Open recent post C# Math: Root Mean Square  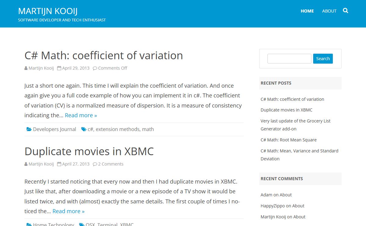[x=289, y=140]
